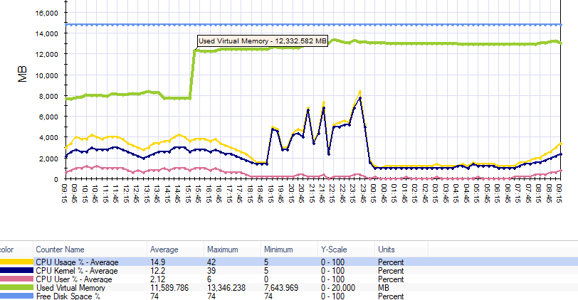This screenshot has width=578, height=300.
Task: Click the Minimum column header
Action: tap(278, 250)
